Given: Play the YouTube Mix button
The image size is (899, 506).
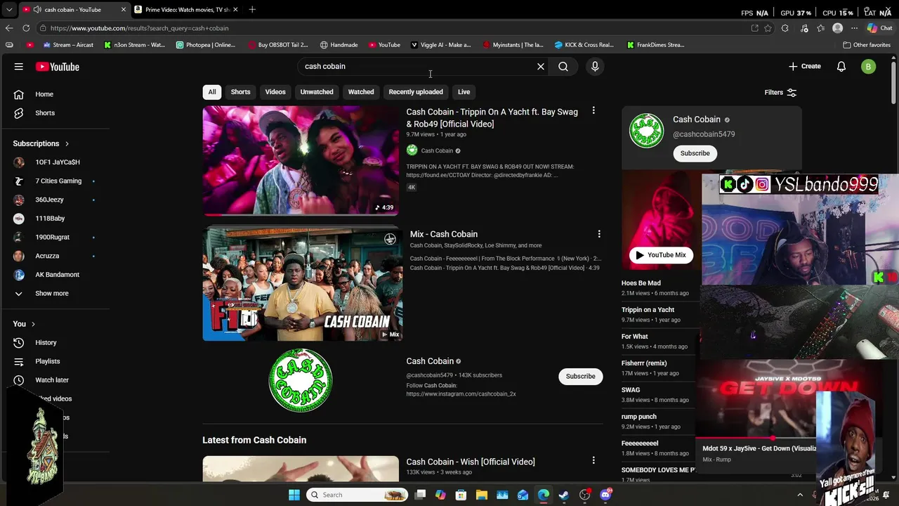Looking at the screenshot, I should point(661,255).
